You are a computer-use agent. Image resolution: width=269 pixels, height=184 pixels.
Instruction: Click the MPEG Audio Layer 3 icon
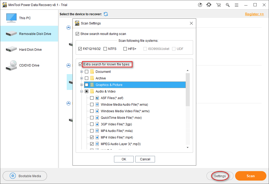(97, 144)
